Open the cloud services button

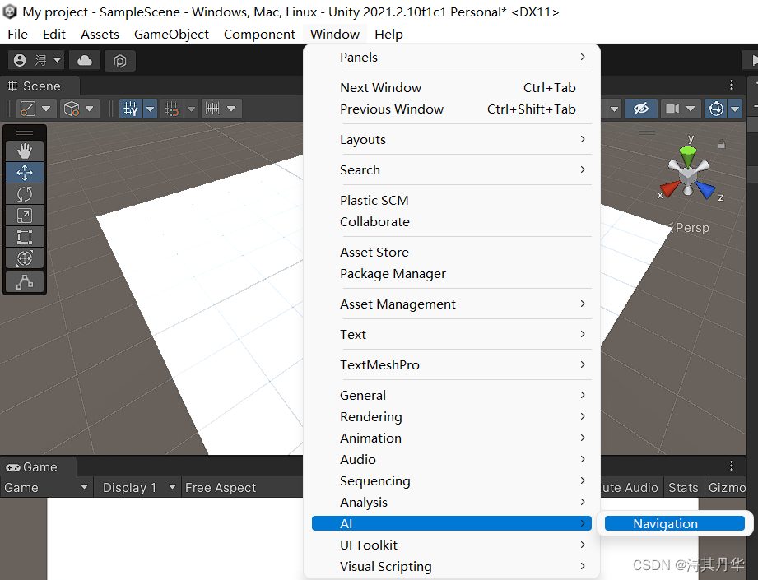coord(85,60)
